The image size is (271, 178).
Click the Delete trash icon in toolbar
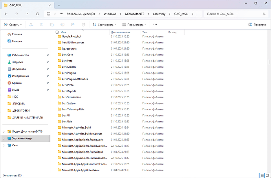[x=83, y=24]
